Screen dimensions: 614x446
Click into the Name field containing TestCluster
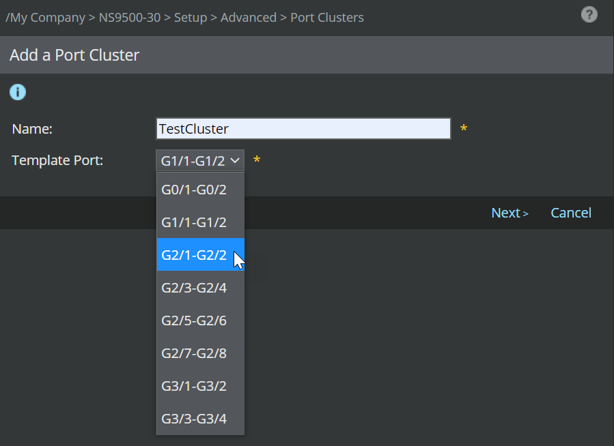[303, 129]
